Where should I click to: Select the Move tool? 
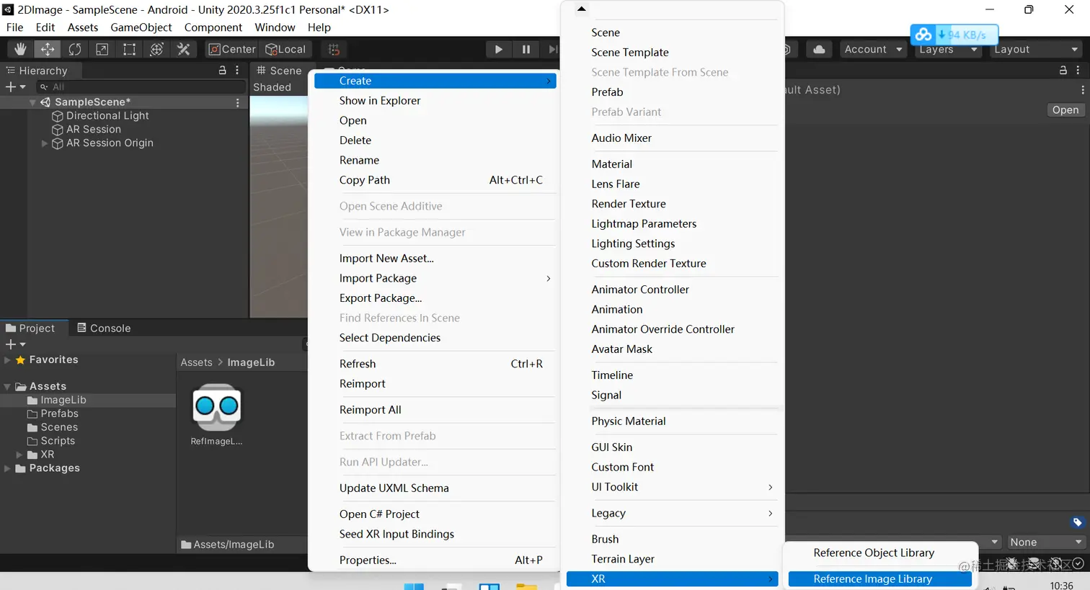47,49
